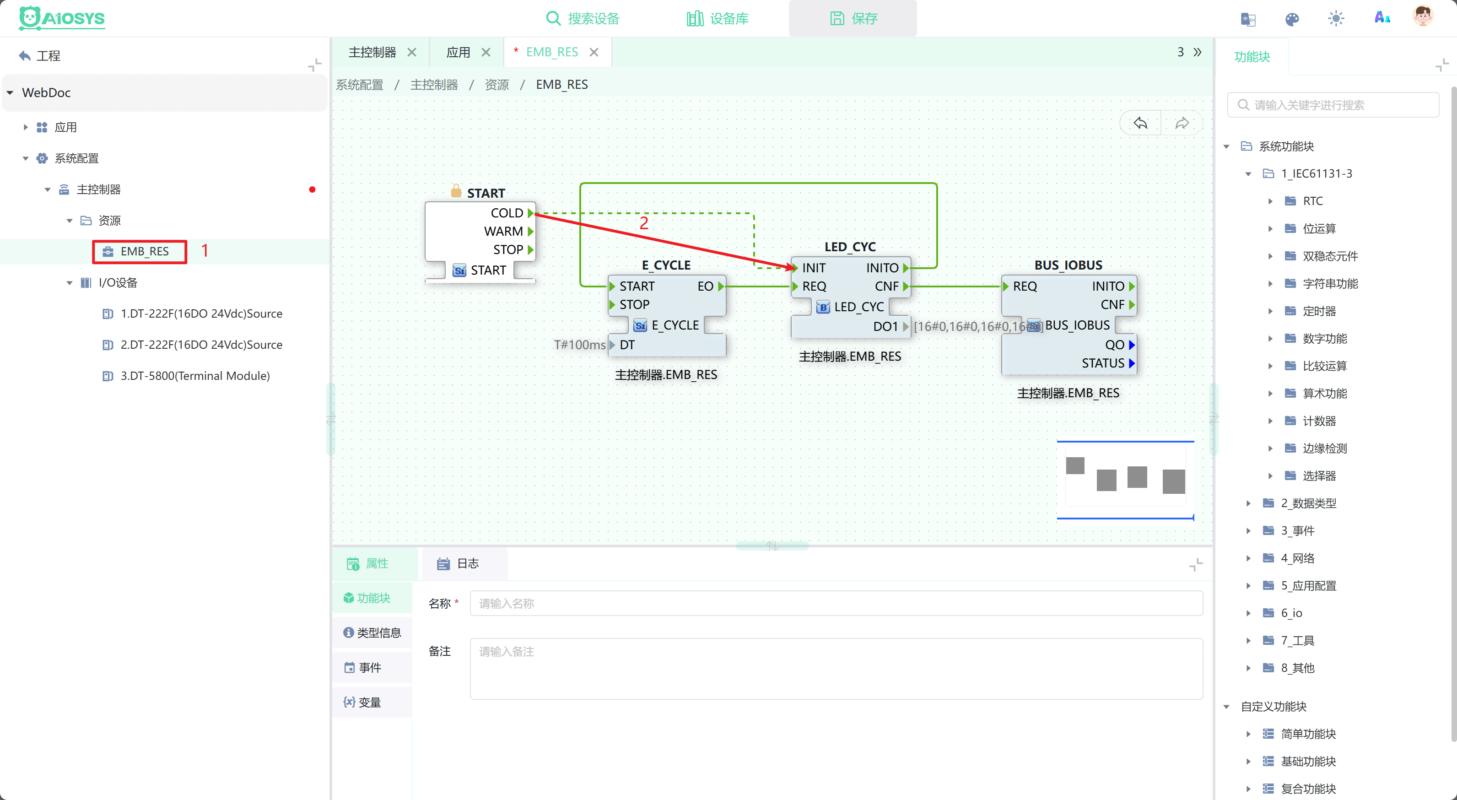The width and height of the screenshot is (1457, 800).
Task: Open the color theme palette icon
Action: (x=1292, y=19)
